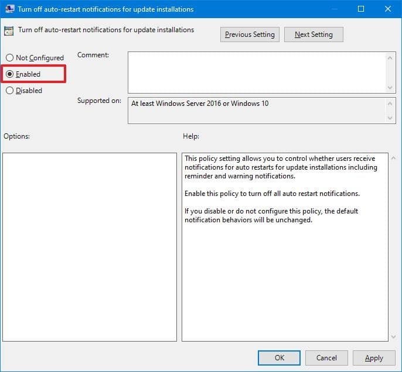402x372 pixels.
Task: Cancel the policy dialog
Action: click(326, 358)
